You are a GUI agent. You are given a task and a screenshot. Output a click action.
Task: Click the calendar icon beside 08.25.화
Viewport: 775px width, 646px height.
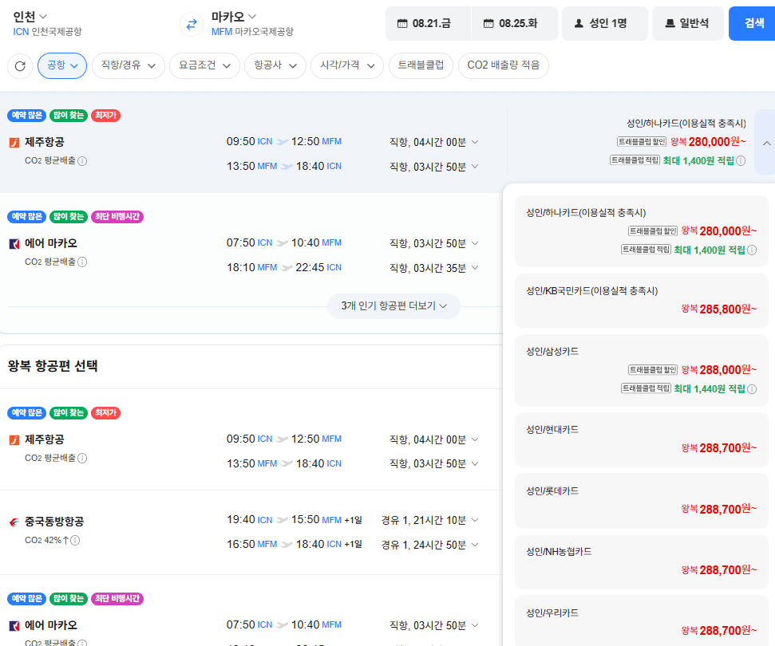[488, 23]
